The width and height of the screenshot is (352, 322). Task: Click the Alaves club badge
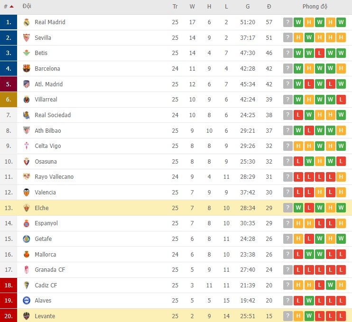(27, 301)
